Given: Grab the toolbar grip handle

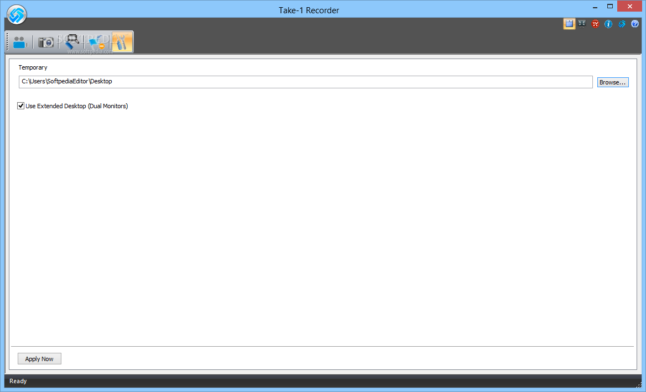Looking at the screenshot, I should click(7, 43).
